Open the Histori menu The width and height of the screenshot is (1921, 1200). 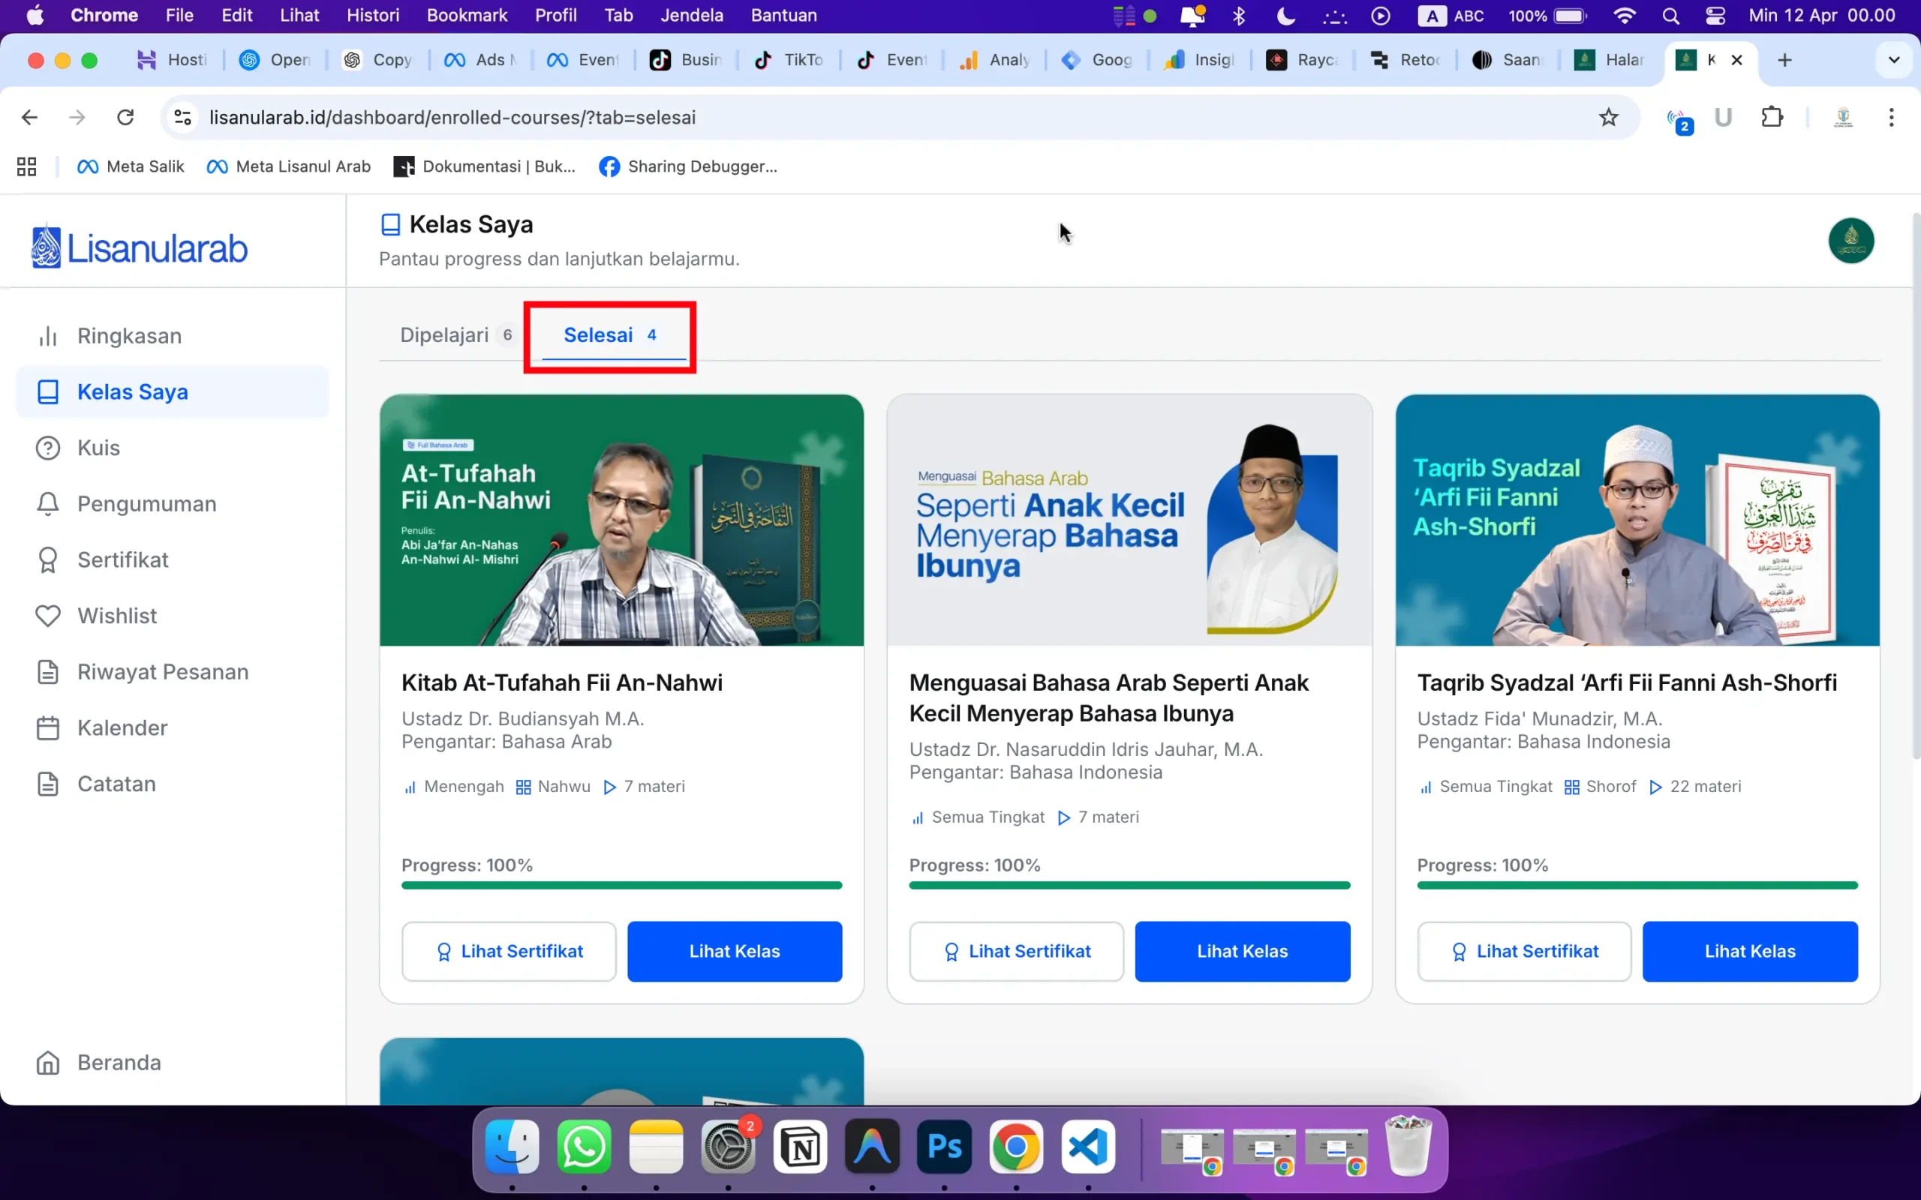[372, 15]
